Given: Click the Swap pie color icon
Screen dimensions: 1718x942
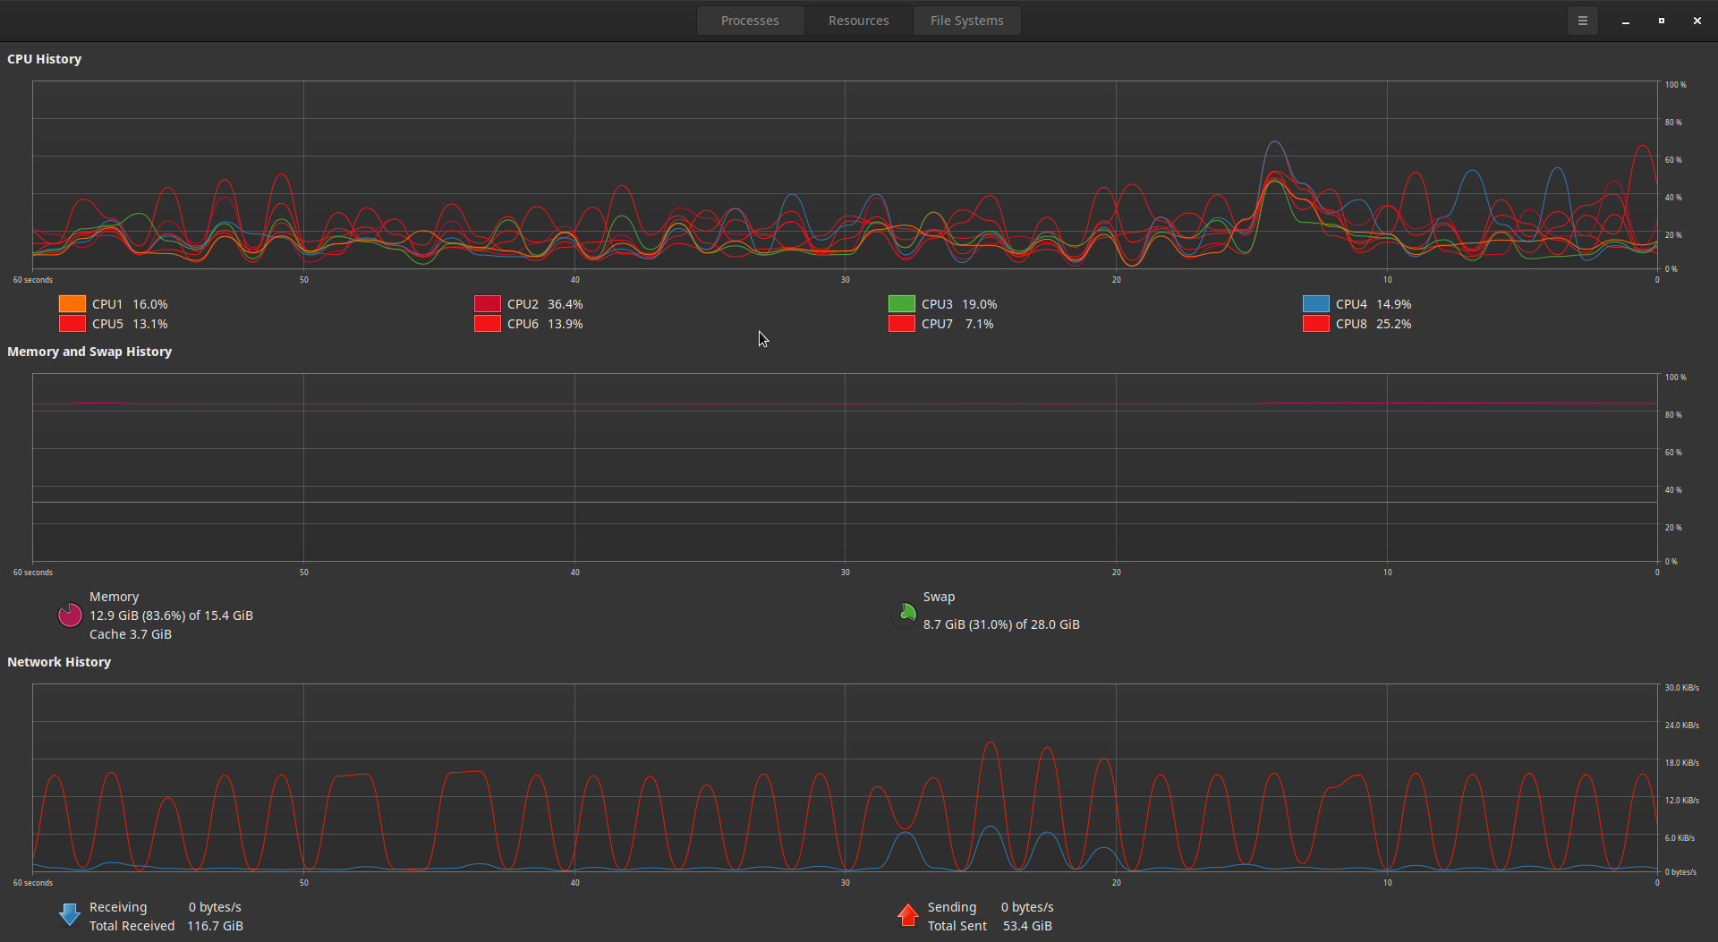Looking at the screenshot, I should 906,615.
